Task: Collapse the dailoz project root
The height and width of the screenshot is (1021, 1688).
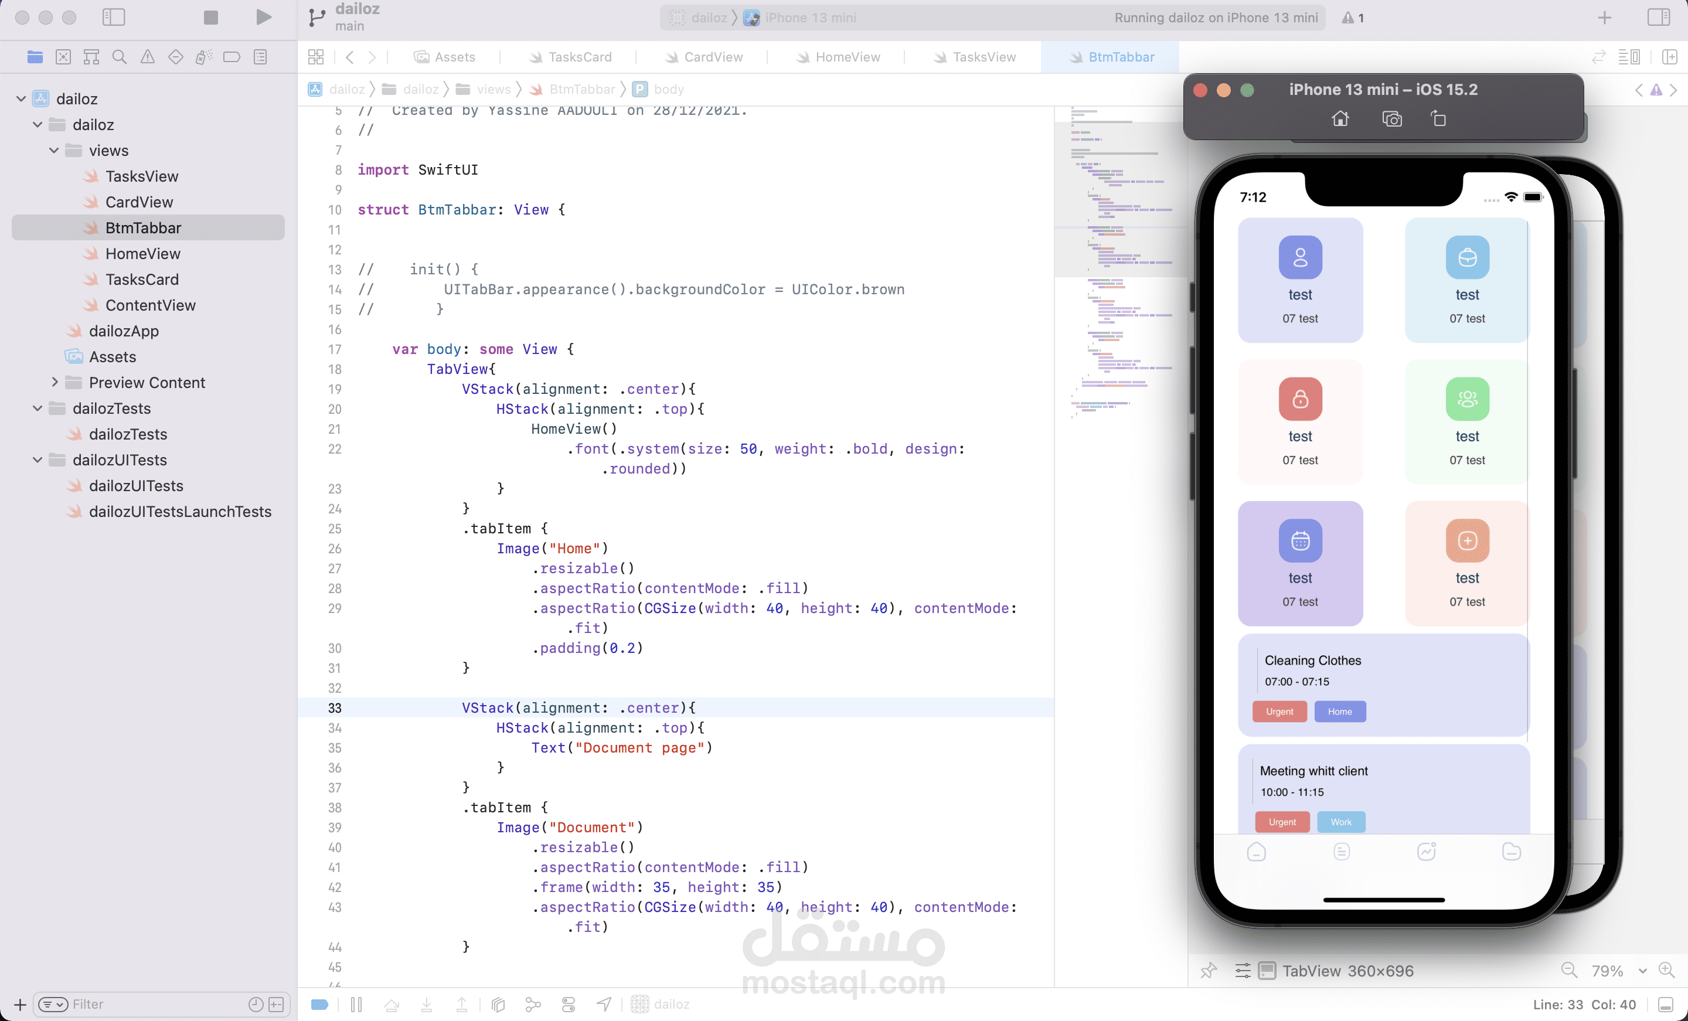Action: point(21,98)
